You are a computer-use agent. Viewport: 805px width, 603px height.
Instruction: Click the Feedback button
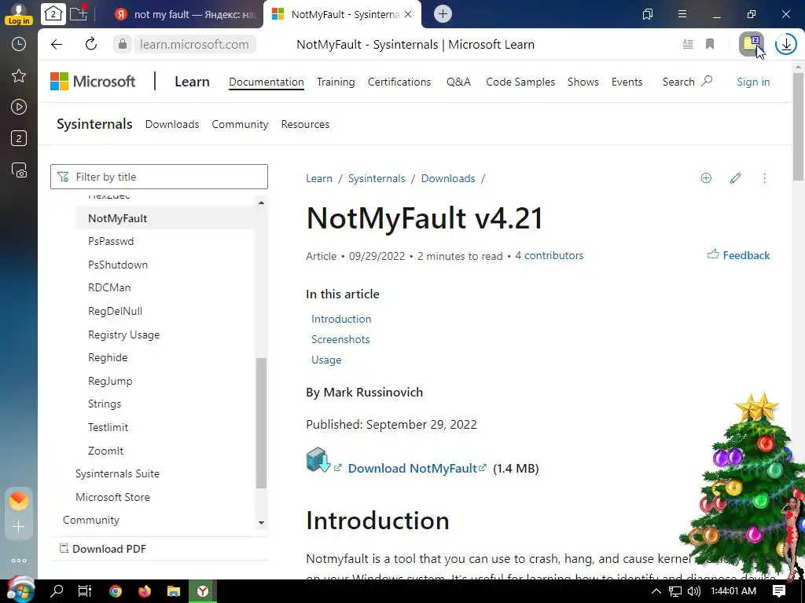pyautogui.click(x=739, y=255)
